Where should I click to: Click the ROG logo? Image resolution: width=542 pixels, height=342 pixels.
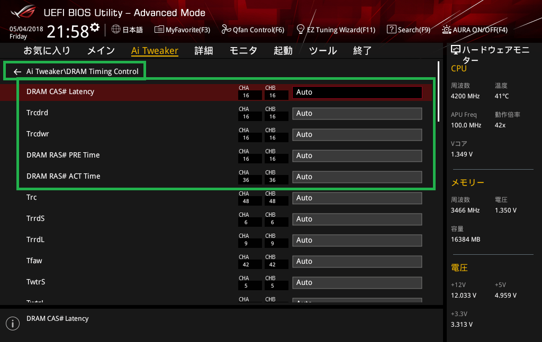tap(23, 11)
